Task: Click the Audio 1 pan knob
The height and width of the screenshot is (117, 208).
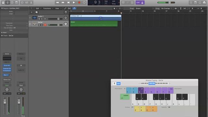Action: coord(66,18)
